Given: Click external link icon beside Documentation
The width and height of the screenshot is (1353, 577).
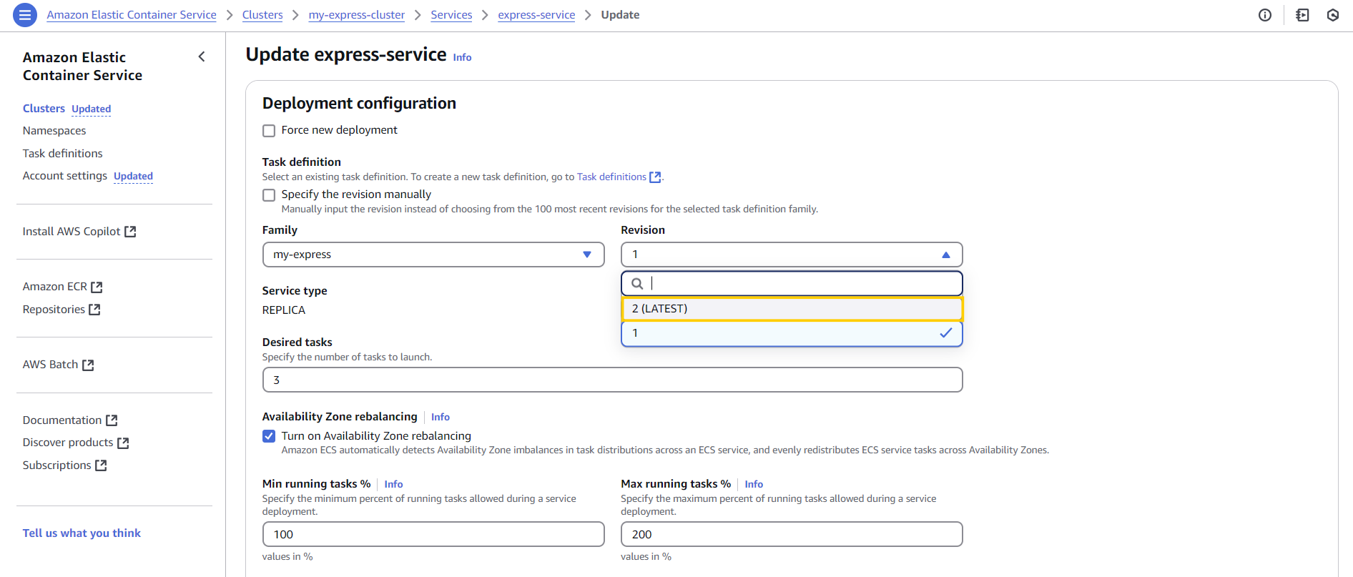Looking at the screenshot, I should 112,420.
